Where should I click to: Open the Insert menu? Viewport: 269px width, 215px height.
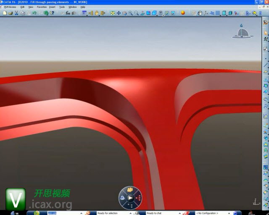tap(52, 7)
